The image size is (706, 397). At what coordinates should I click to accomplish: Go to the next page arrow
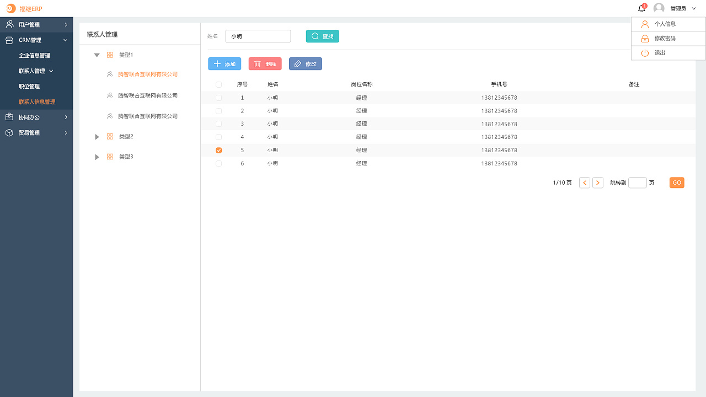pos(598,183)
